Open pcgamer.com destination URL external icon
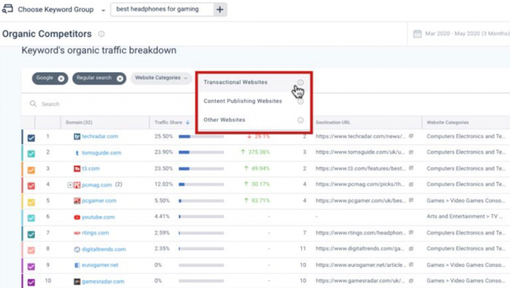This screenshot has width=510, height=288. coord(411,200)
